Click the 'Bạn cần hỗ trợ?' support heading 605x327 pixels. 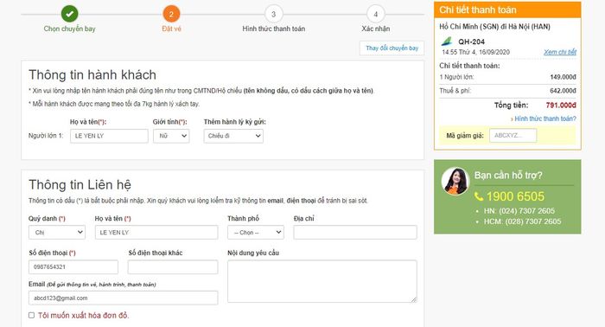pos(508,176)
